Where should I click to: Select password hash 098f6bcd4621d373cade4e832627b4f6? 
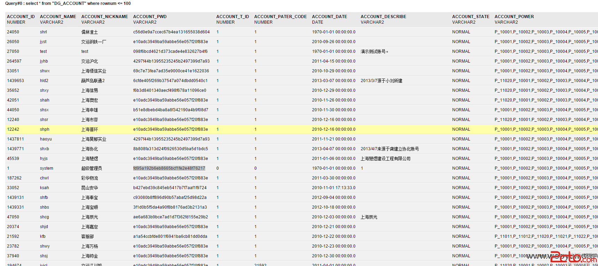click(170, 51)
